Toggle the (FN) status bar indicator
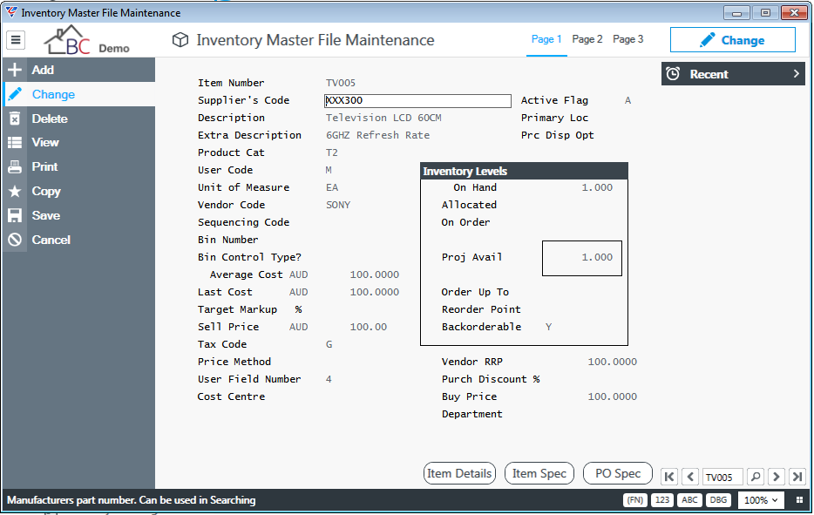The image size is (814, 515). [x=634, y=500]
